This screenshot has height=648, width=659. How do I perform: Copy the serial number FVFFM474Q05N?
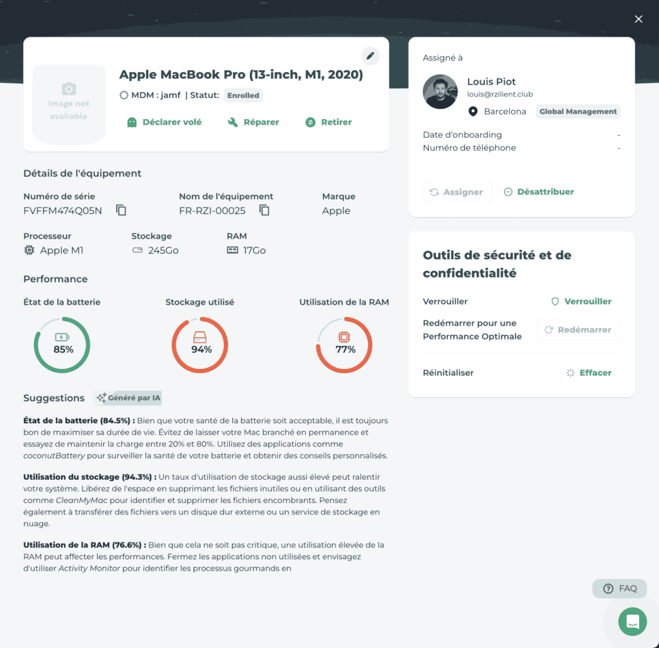(121, 210)
